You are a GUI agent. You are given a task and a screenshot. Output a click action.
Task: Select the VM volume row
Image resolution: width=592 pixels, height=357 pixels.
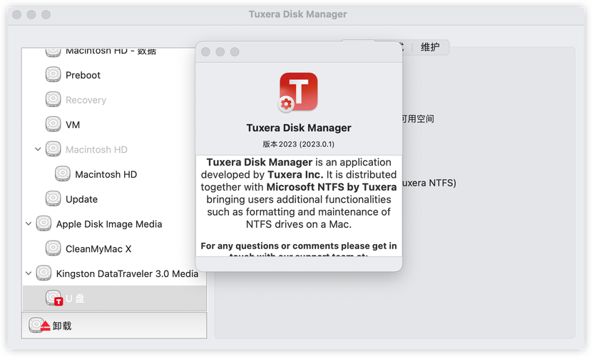(114, 125)
